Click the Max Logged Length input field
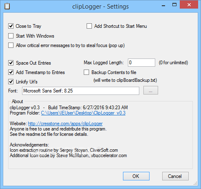 141,63
